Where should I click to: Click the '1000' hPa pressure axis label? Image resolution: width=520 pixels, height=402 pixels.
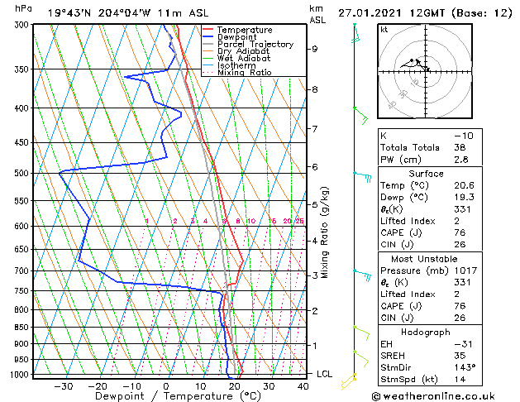point(20,375)
